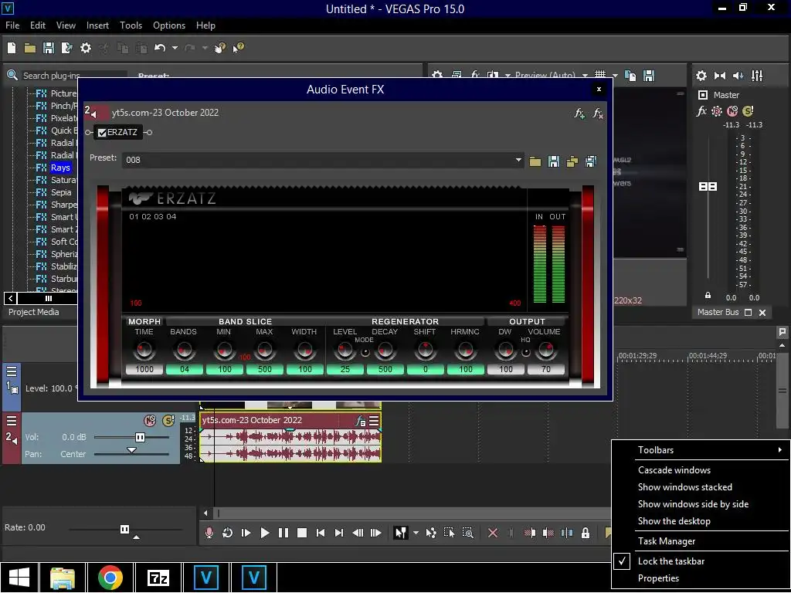Stop playback

(x=302, y=533)
